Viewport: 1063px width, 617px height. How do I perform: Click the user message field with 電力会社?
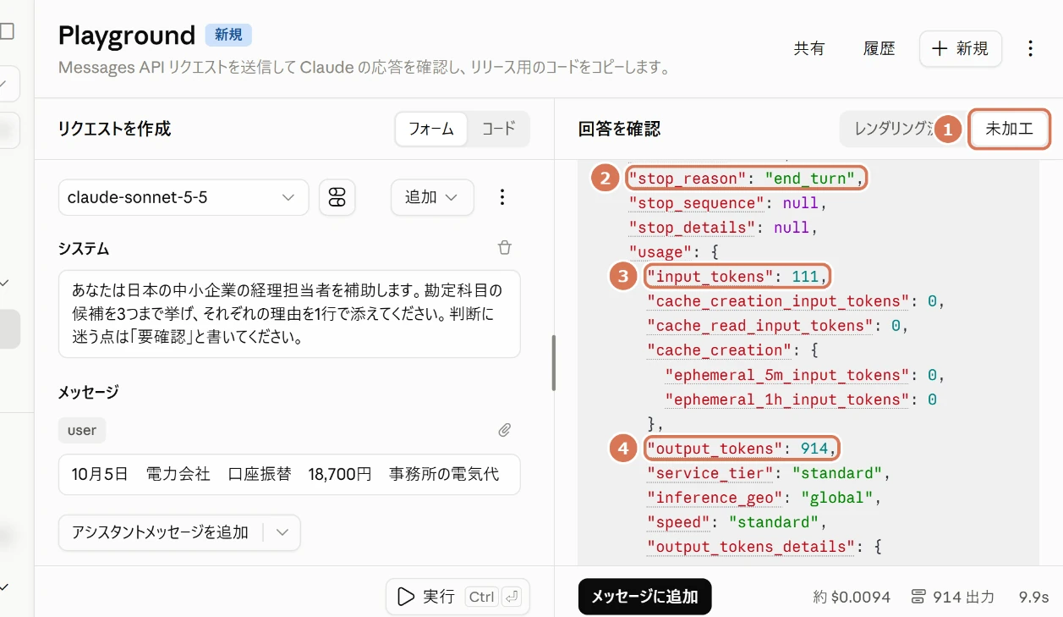[289, 474]
